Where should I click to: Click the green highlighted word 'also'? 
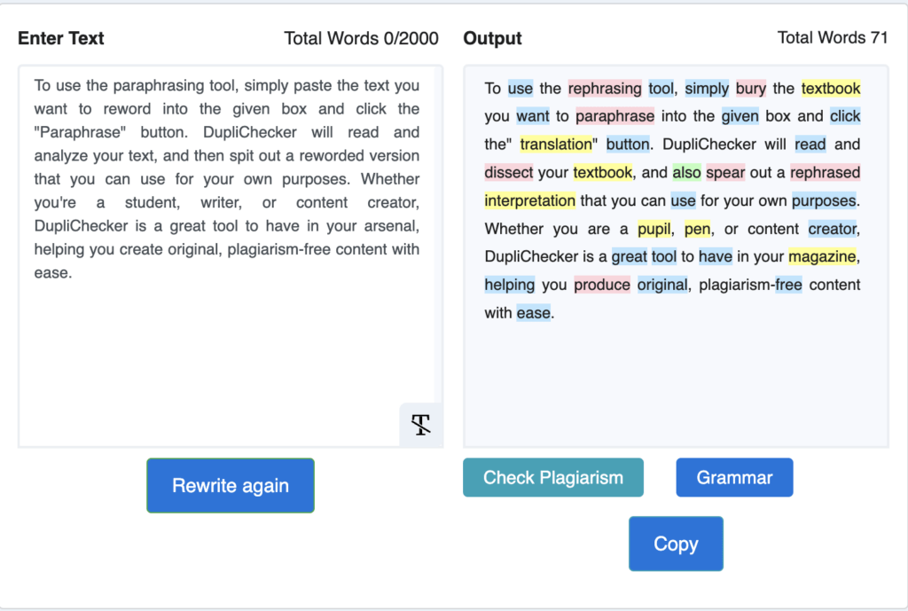click(x=686, y=173)
